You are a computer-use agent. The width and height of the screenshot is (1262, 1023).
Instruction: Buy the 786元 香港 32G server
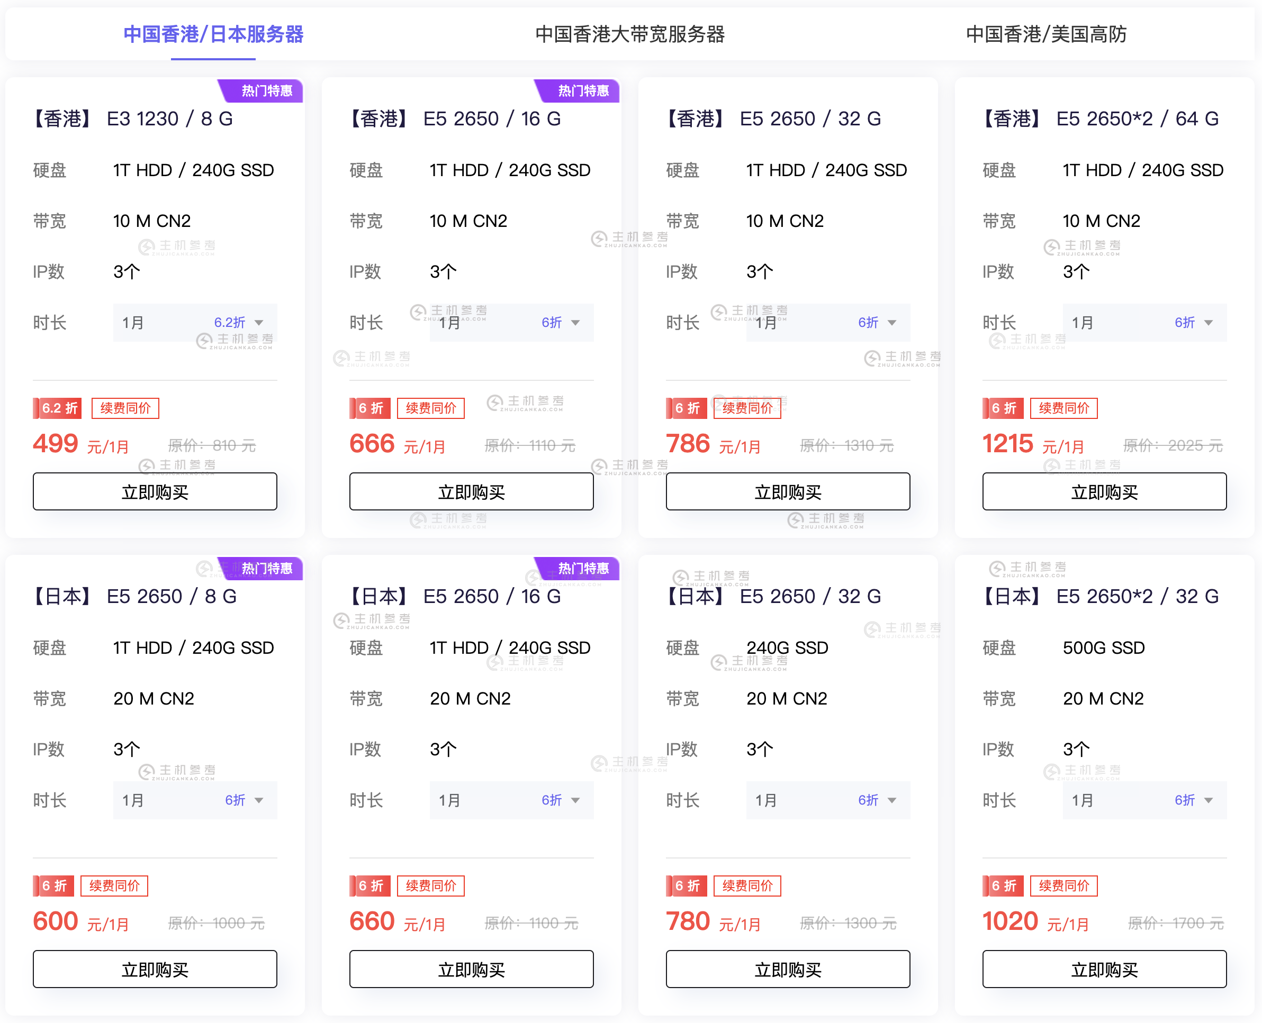[787, 491]
